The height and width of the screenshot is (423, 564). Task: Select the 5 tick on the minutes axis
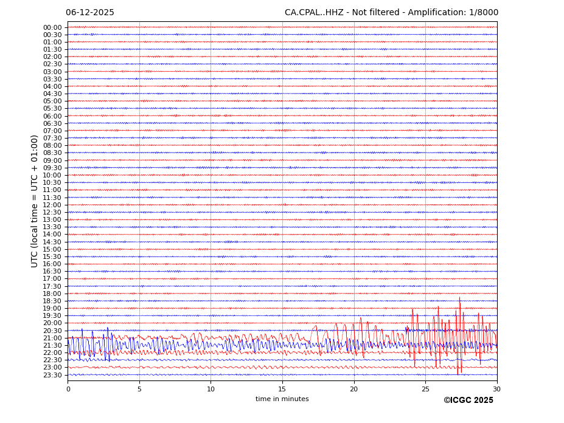[x=139, y=389]
